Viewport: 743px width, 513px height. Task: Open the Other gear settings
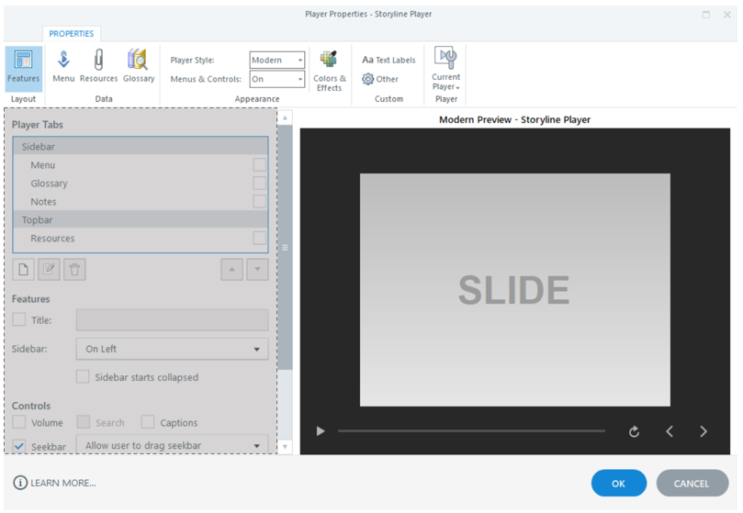(x=380, y=79)
